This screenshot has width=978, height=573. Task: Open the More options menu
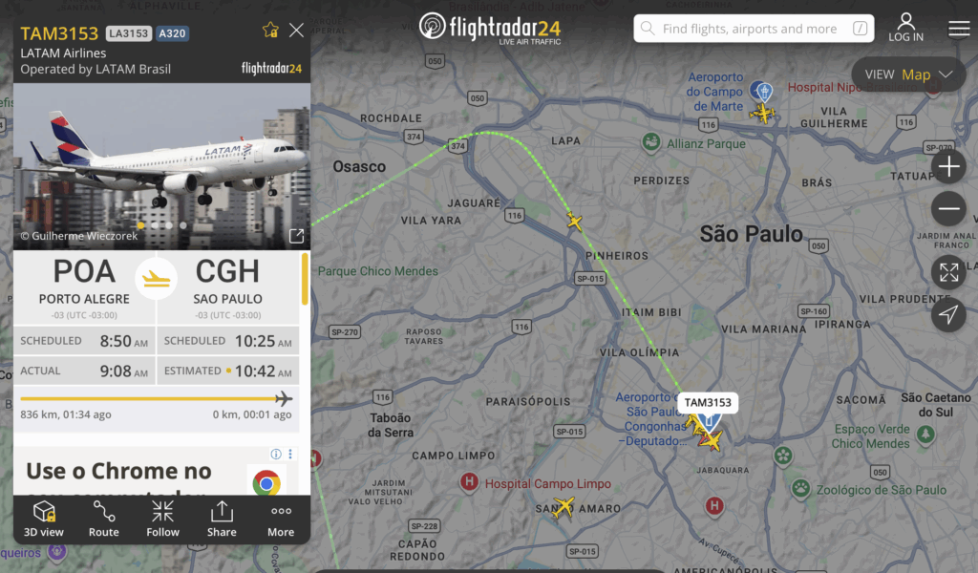pyautogui.click(x=281, y=519)
